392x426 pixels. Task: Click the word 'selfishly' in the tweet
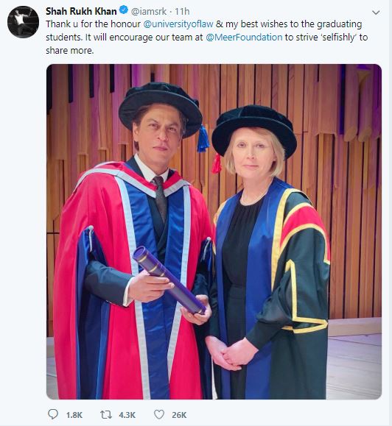(x=339, y=38)
